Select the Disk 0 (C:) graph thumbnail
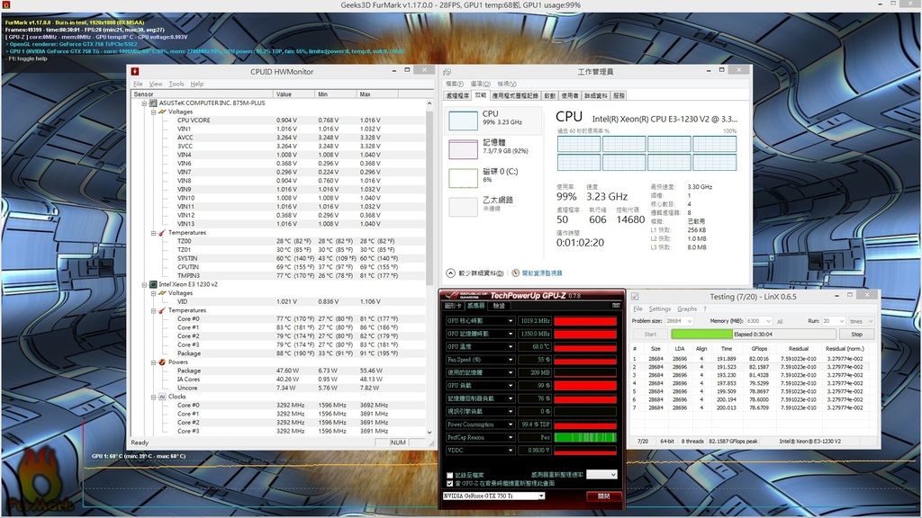Viewport: 922px width, 518px height. point(464,178)
